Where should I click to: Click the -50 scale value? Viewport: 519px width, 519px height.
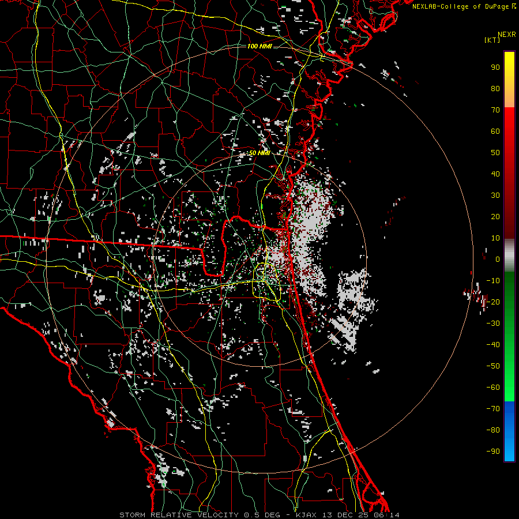[493, 366]
